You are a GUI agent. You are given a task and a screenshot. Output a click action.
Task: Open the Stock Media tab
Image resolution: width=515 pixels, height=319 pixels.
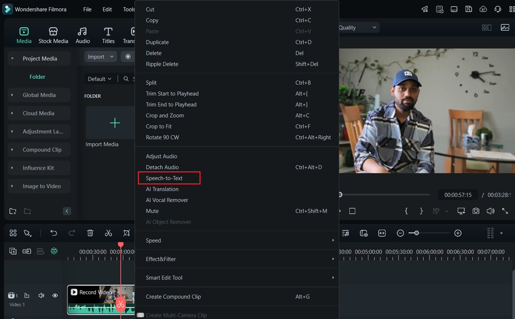tap(53, 36)
